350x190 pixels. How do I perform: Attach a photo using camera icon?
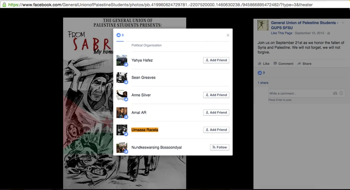[x=335, y=93]
